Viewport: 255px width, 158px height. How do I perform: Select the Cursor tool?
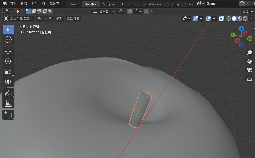click(x=8, y=40)
